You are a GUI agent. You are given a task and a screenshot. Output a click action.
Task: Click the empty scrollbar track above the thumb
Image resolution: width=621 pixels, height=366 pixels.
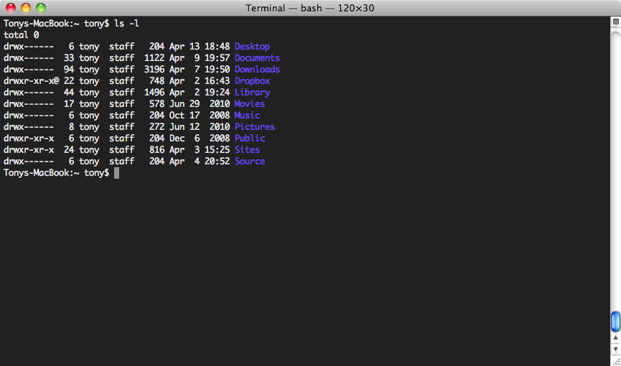[615, 170]
